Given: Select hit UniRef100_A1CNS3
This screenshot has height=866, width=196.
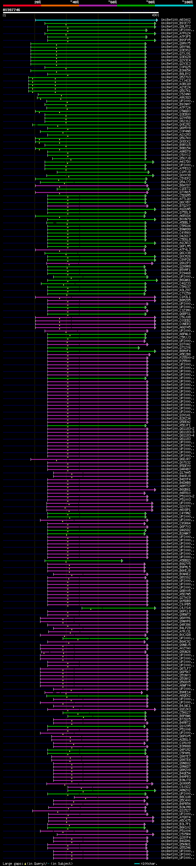Looking at the screenshot, I should (x=176, y=243).
